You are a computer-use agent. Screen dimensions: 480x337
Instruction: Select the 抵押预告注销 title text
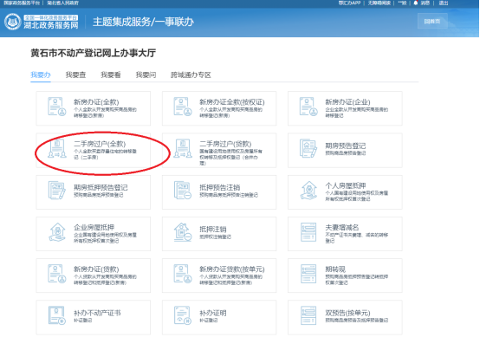coord(219,187)
